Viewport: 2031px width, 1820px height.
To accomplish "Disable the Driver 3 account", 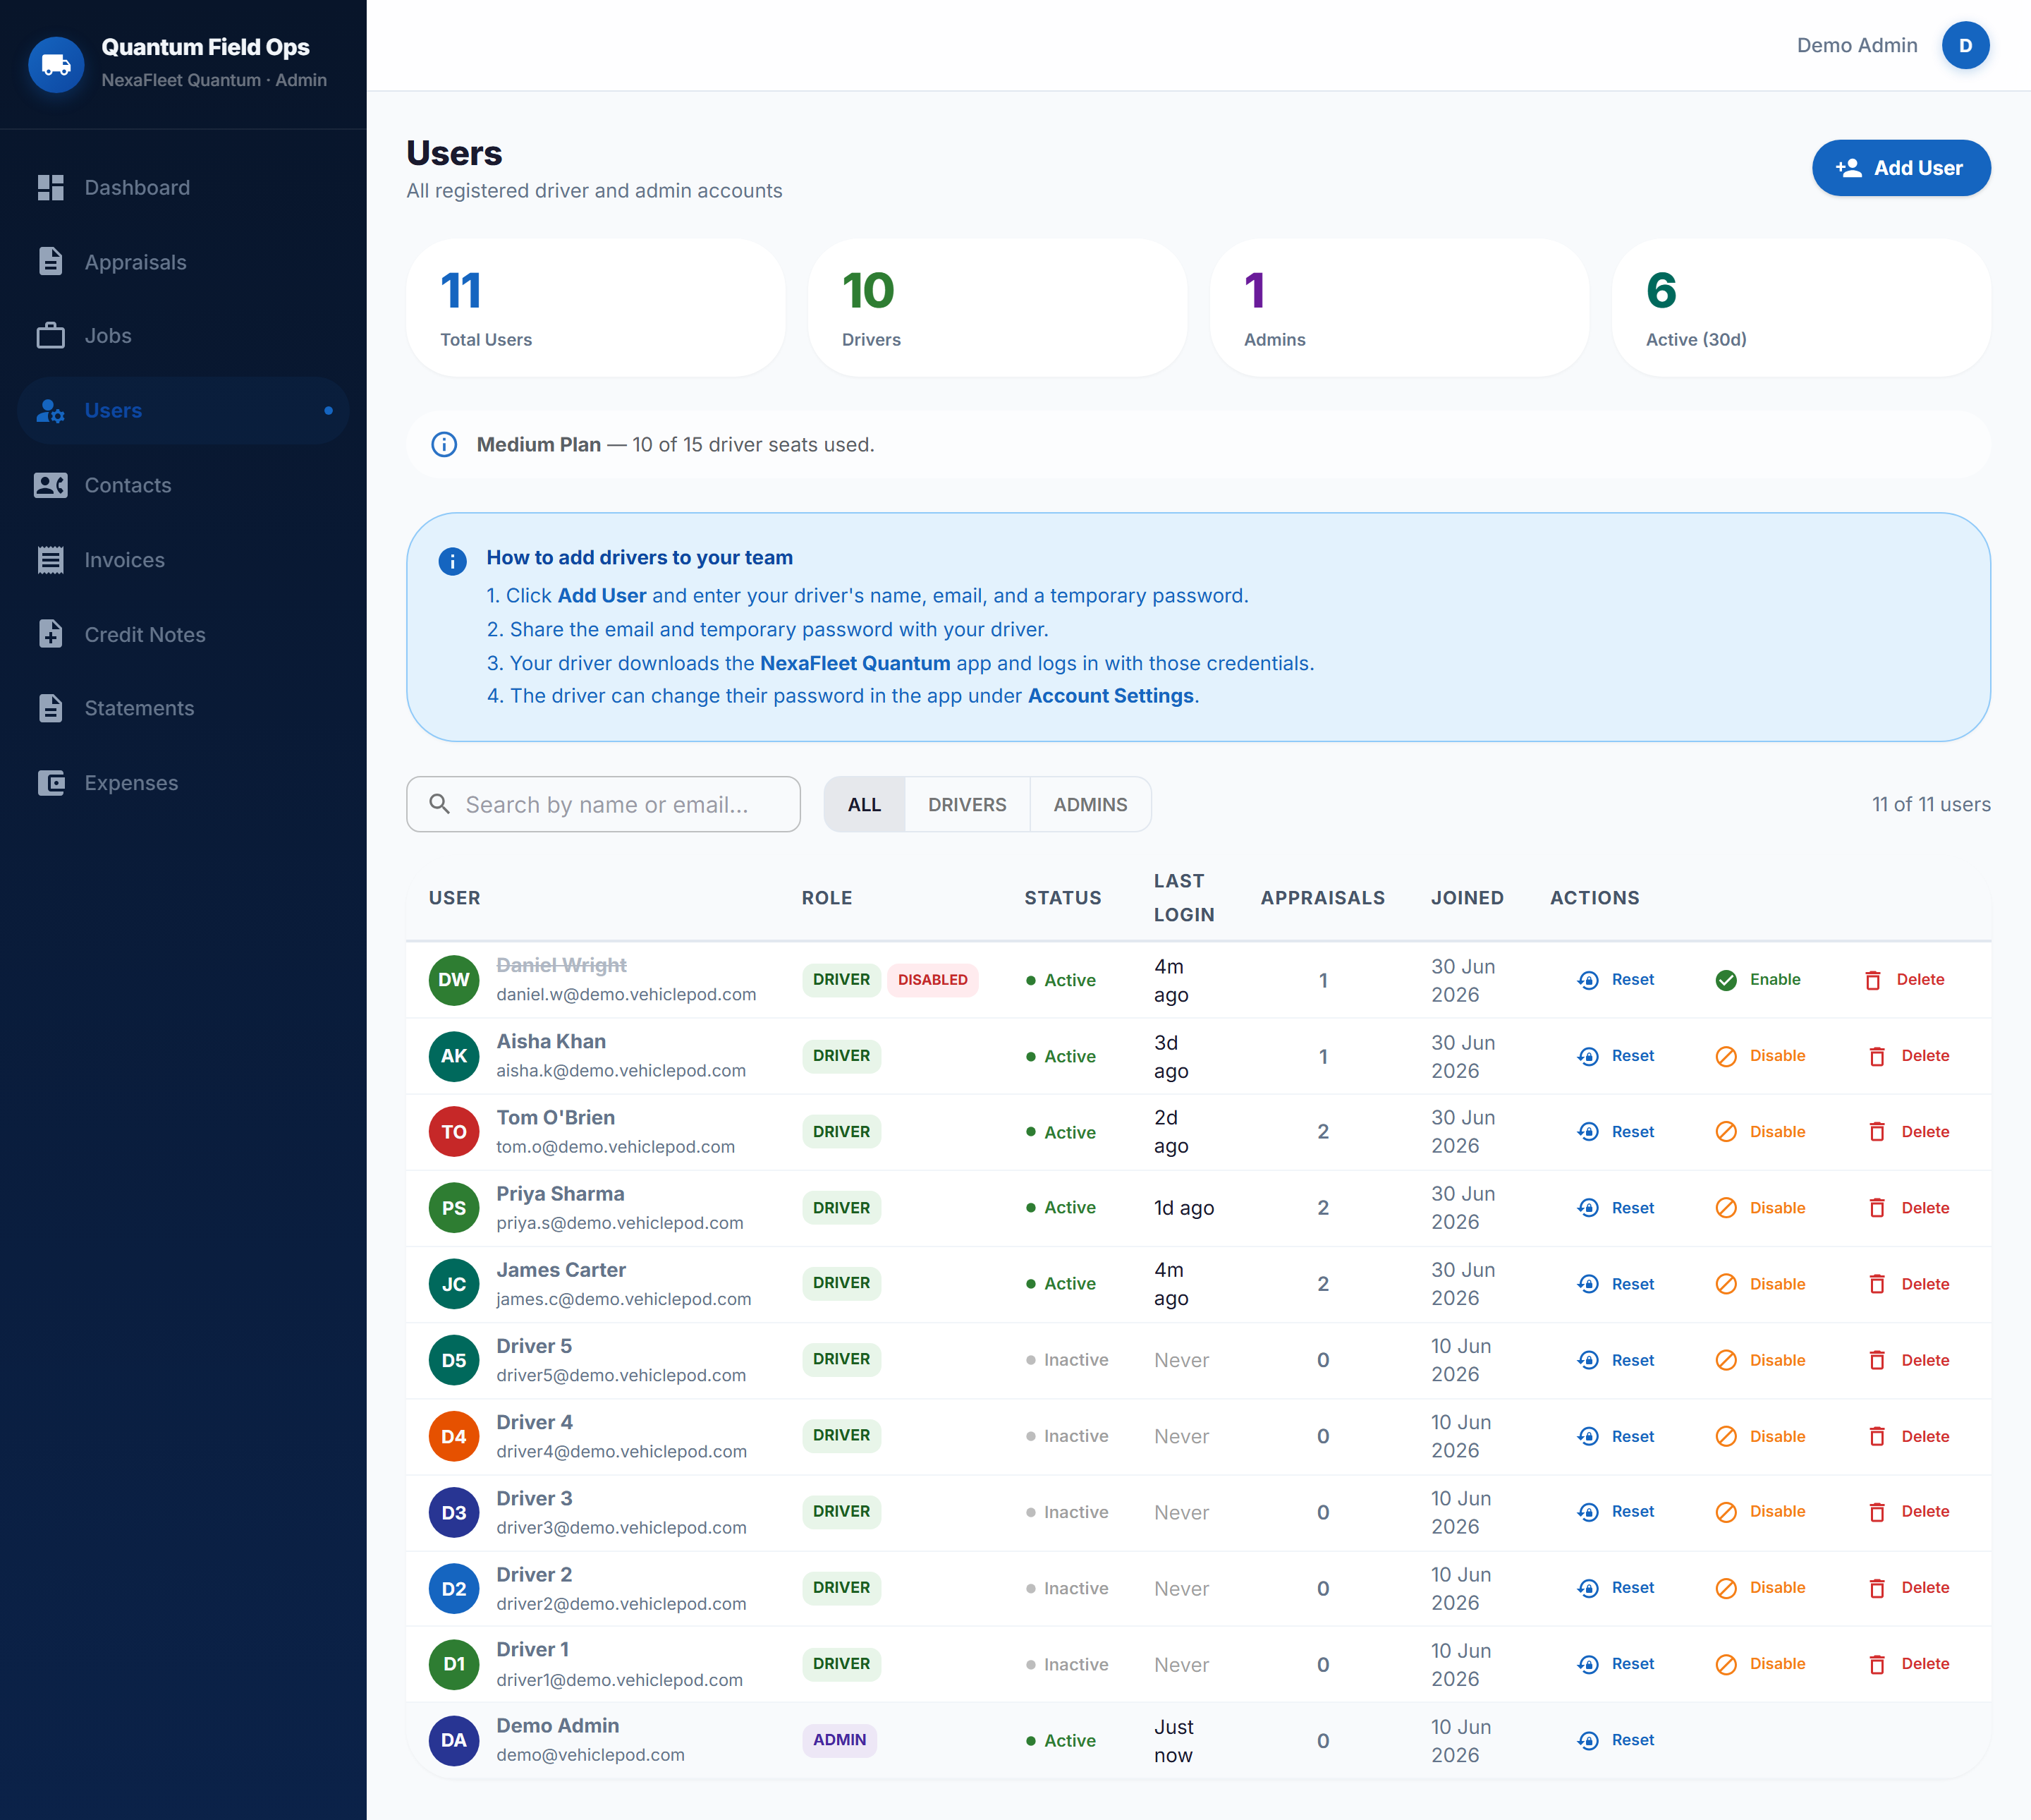I will pos(1760,1512).
